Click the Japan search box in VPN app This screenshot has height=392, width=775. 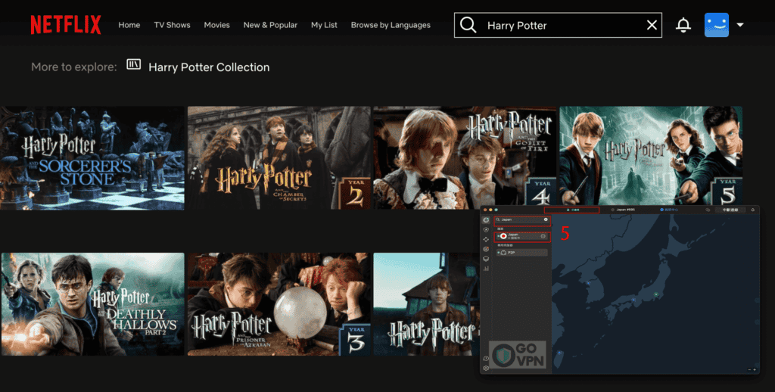[522, 219]
